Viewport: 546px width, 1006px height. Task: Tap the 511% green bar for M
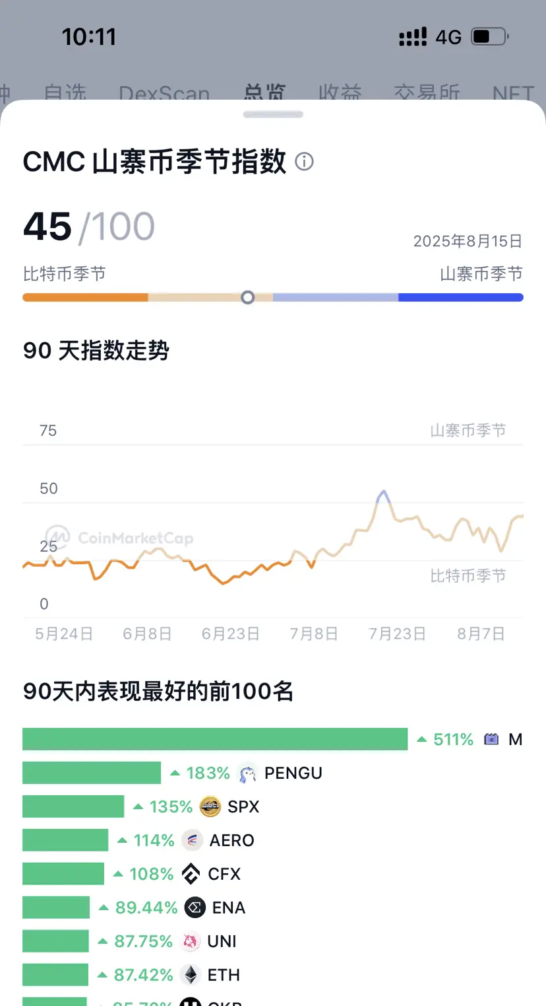click(215, 739)
